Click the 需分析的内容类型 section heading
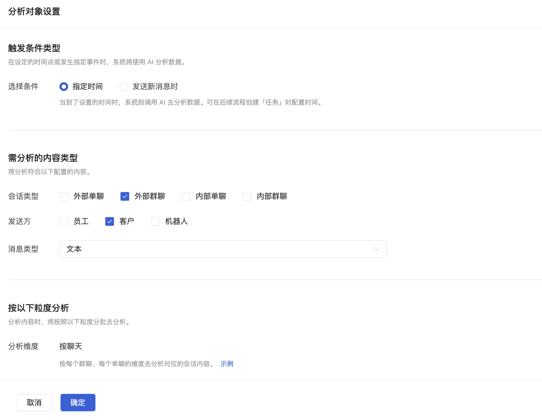This screenshot has width=542, height=420. pyautogui.click(x=43, y=158)
